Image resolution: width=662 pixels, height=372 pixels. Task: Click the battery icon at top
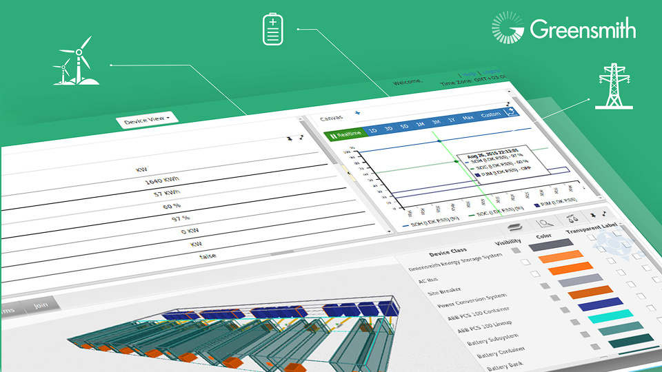pos(273,30)
